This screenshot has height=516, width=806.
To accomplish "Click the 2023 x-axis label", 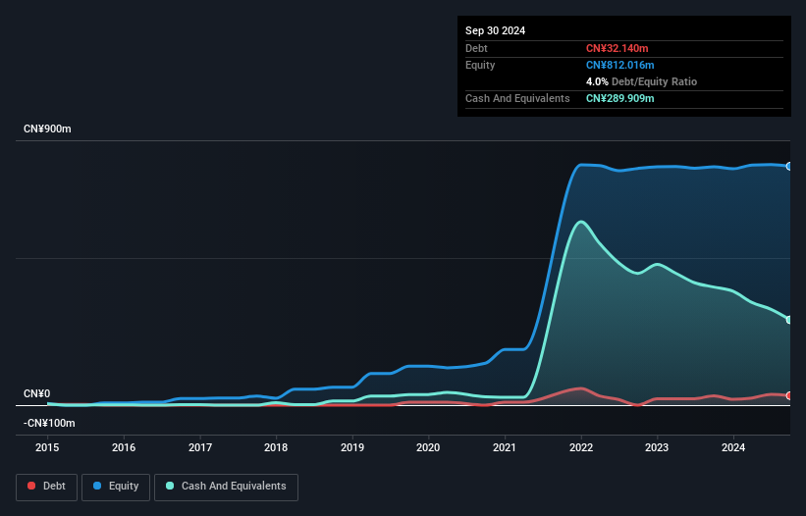I will point(657,447).
